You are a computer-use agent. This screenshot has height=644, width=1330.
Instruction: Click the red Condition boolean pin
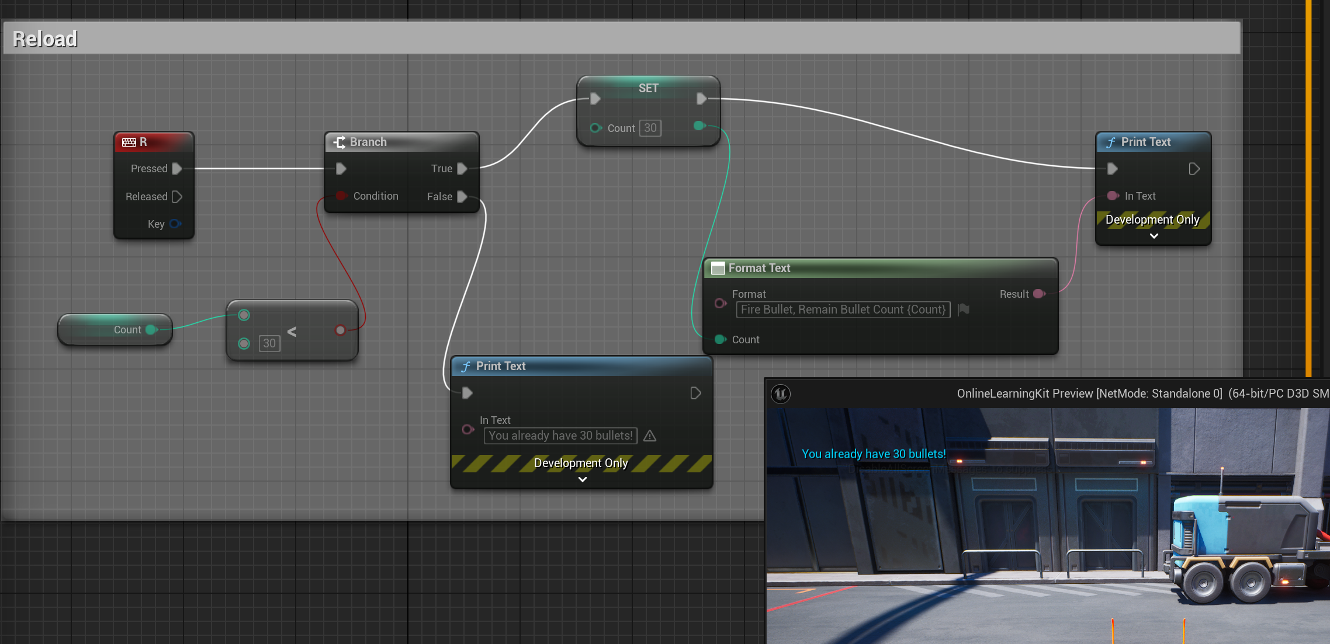pos(342,196)
